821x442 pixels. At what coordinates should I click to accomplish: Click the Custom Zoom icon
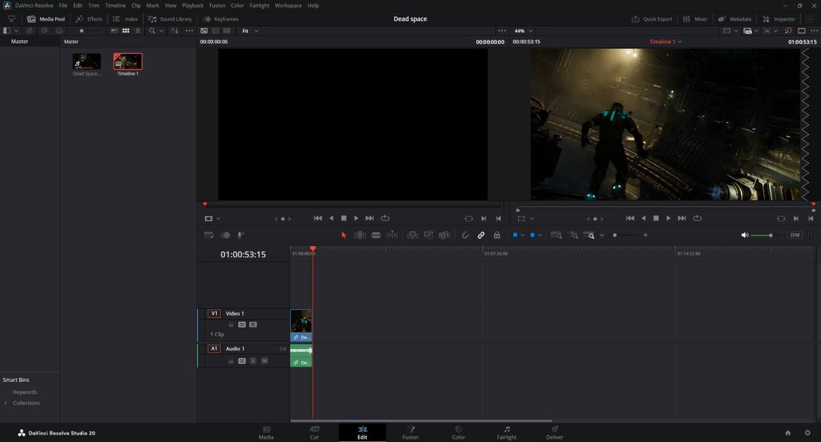coord(589,235)
